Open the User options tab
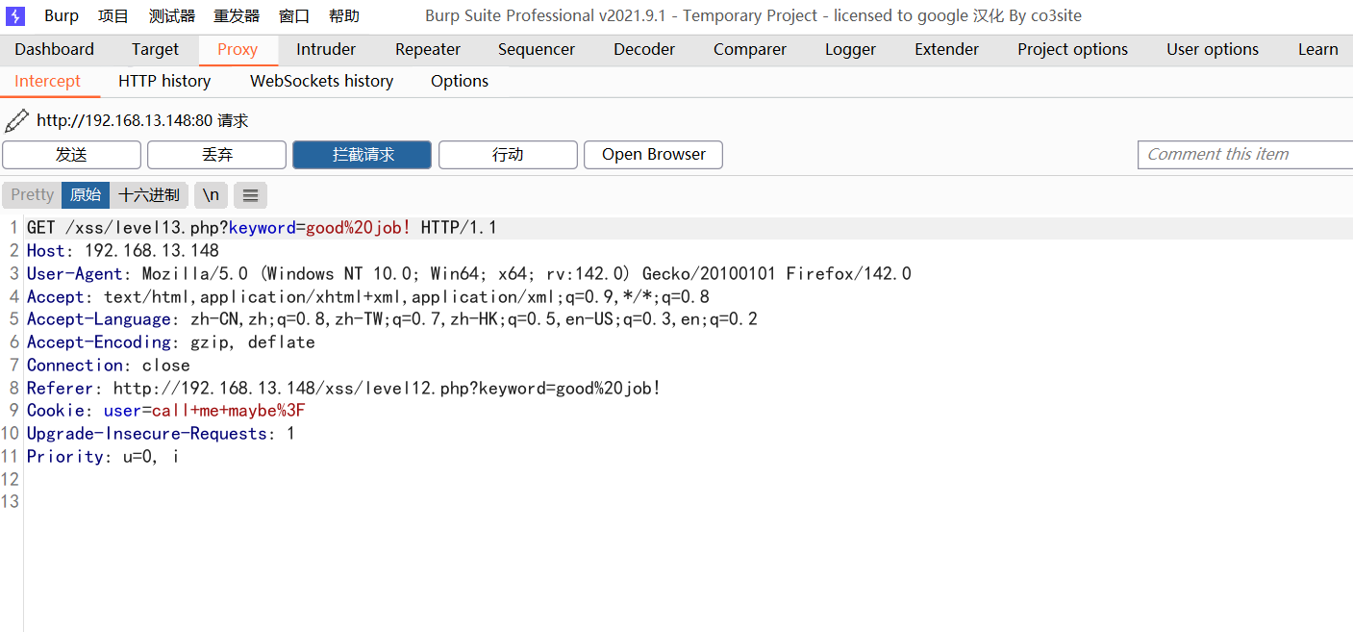The width and height of the screenshot is (1353, 632). [x=1213, y=50]
